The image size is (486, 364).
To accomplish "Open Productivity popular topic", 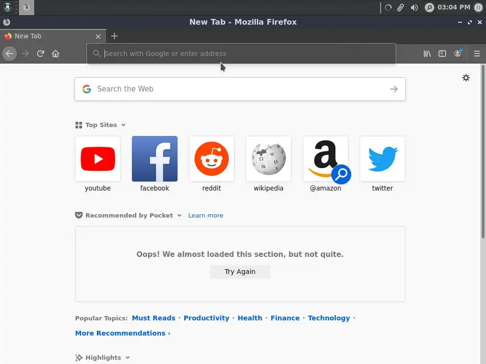I will [206, 318].
